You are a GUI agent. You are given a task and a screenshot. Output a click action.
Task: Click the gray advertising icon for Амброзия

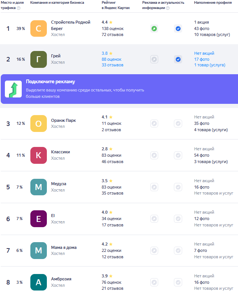click(154, 282)
